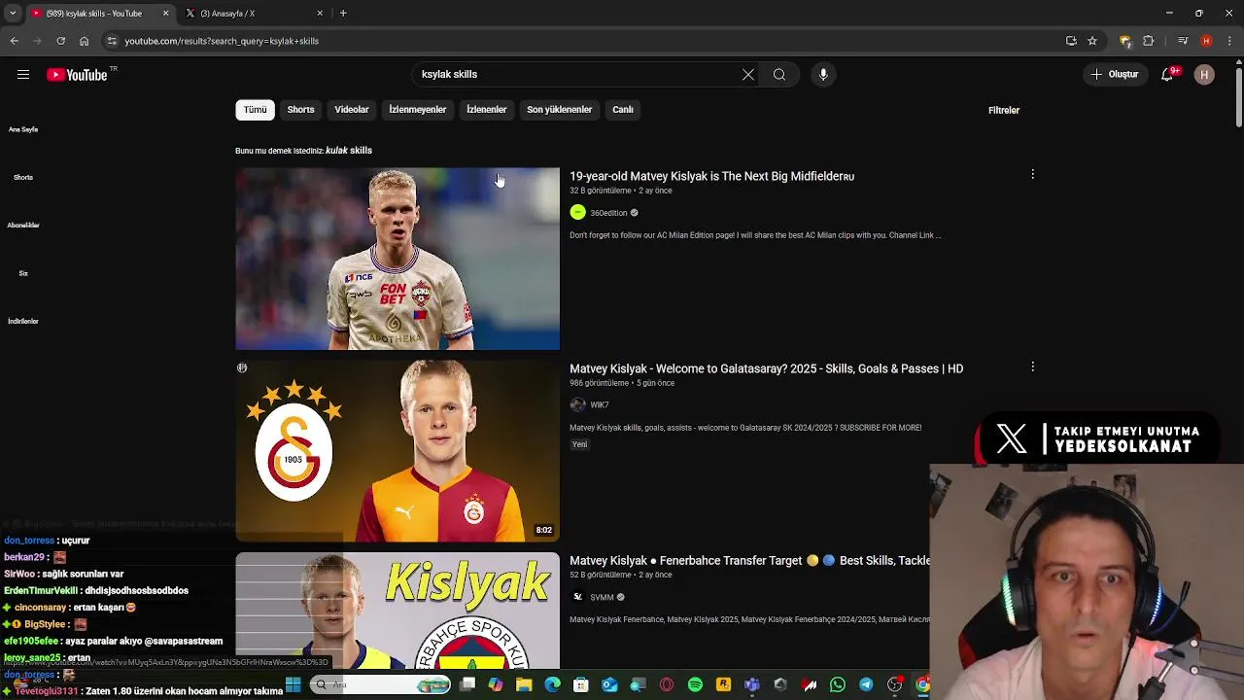Open the Welcome to Galatasaray 2025 video title
The height and width of the screenshot is (700, 1244).
(766, 368)
